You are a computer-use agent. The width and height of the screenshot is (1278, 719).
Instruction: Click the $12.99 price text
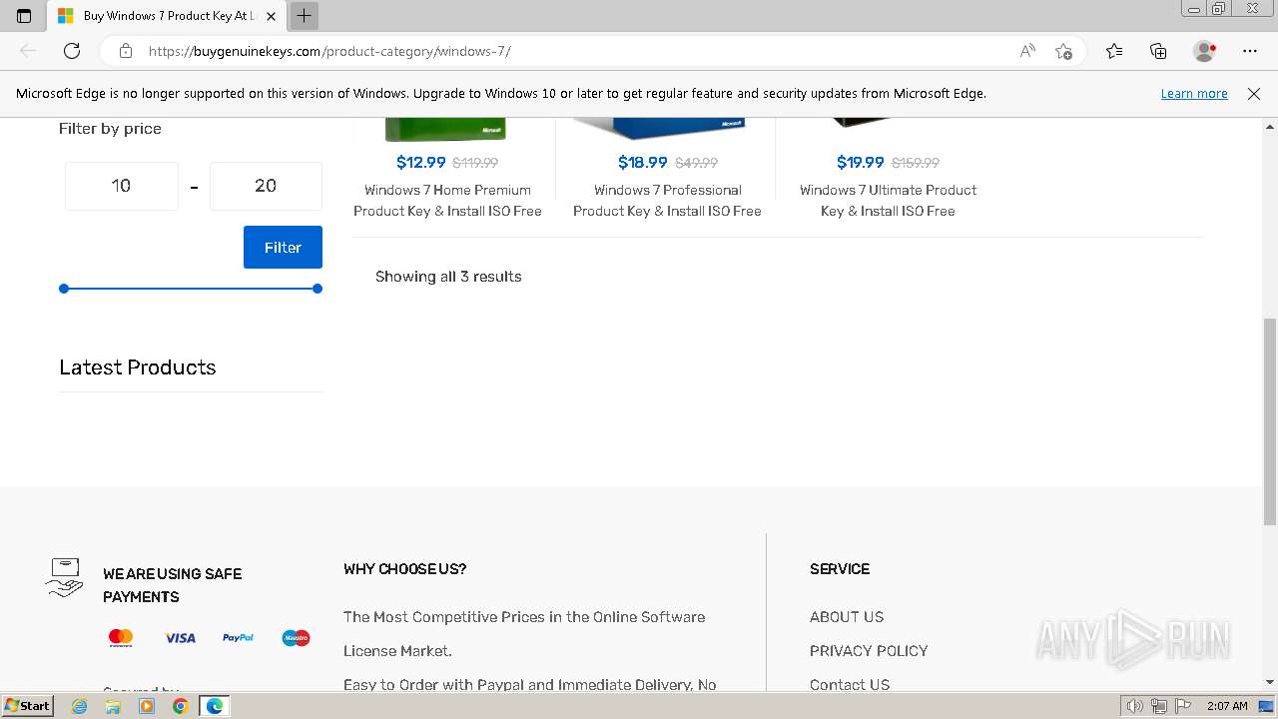point(421,162)
